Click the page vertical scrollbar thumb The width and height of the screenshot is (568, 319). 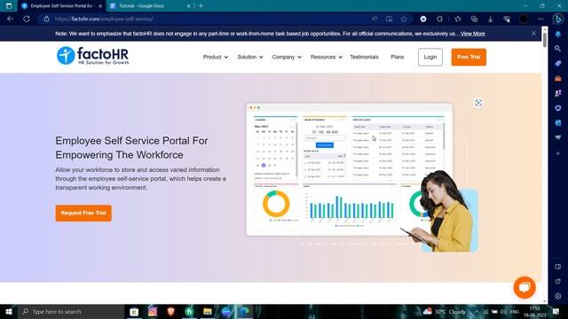(x=544, y=39)
